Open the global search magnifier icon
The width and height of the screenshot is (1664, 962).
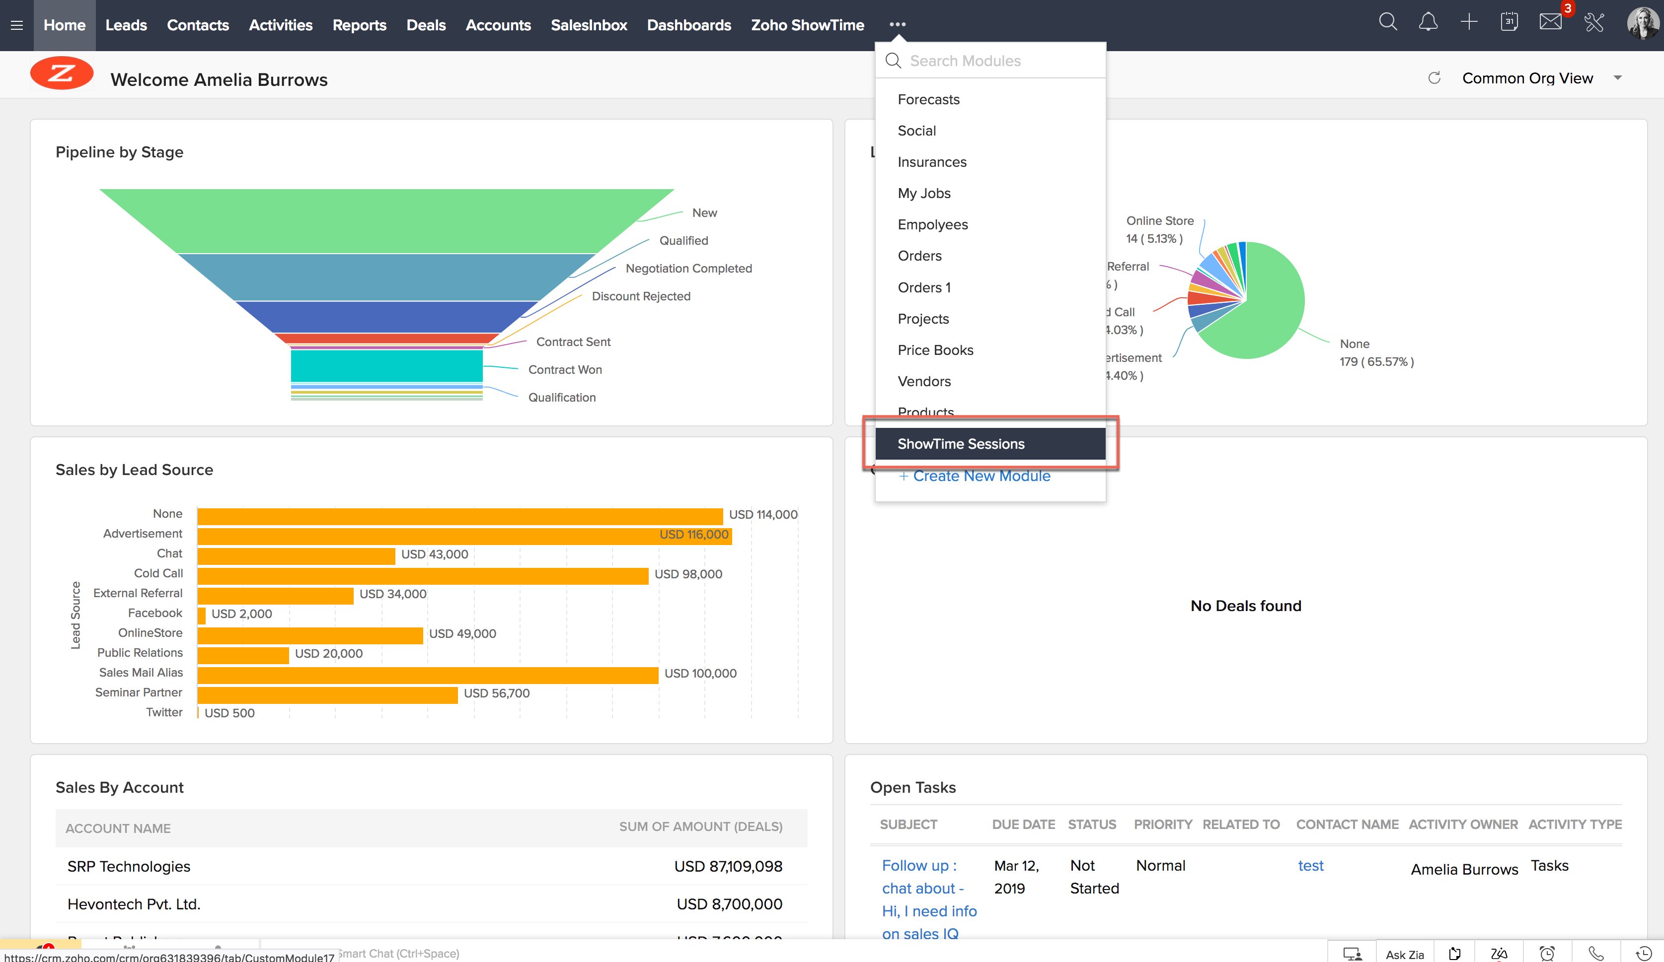click(1388, 22)
